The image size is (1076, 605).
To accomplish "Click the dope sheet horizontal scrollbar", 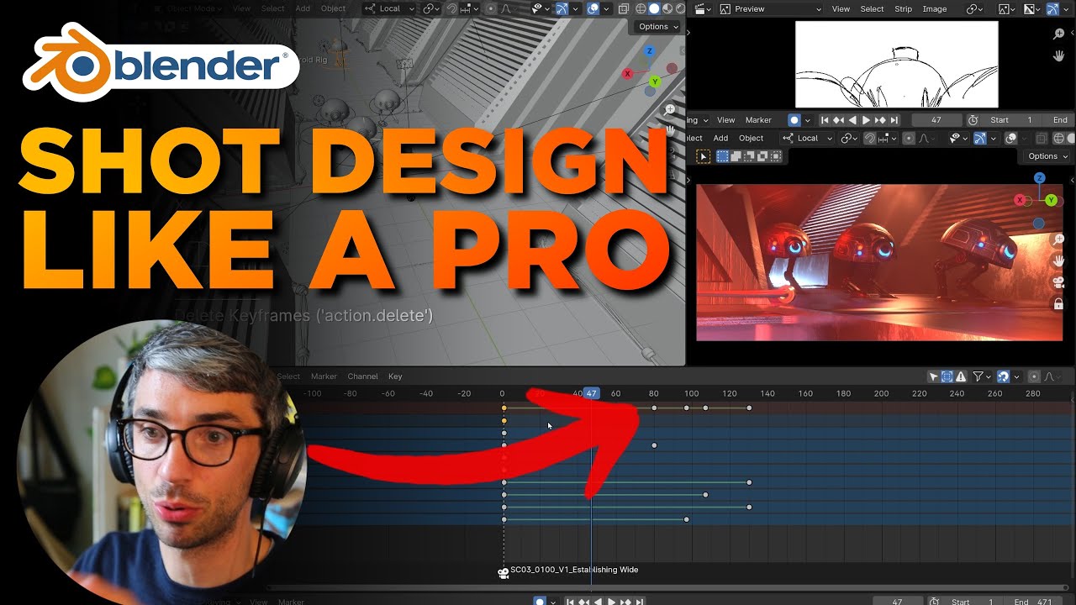I will coord(668,587).
